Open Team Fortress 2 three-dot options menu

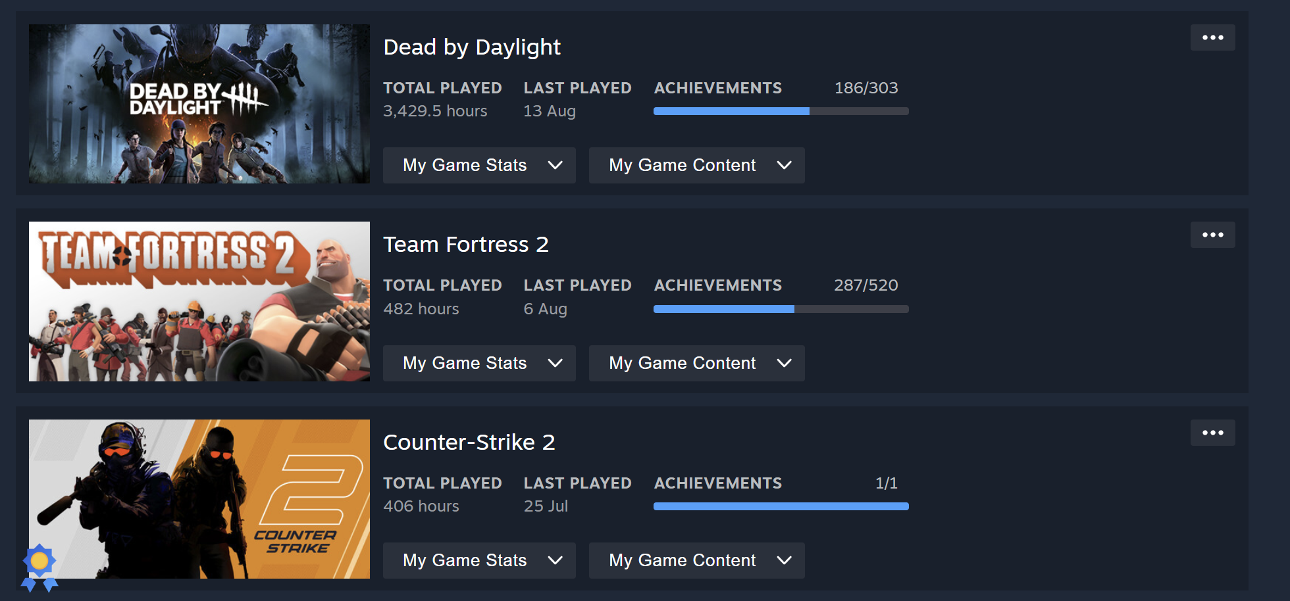pyautogui.click(x=1212, y=235)
